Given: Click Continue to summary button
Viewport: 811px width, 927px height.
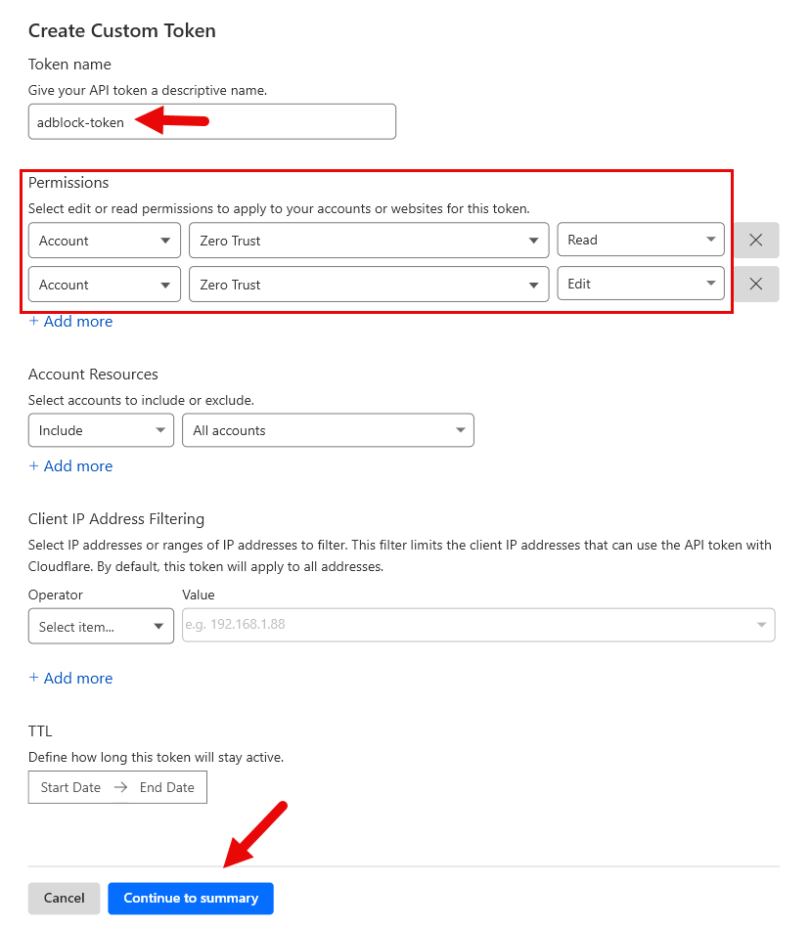Looking at the screenshot, I should tap(191, 899).
